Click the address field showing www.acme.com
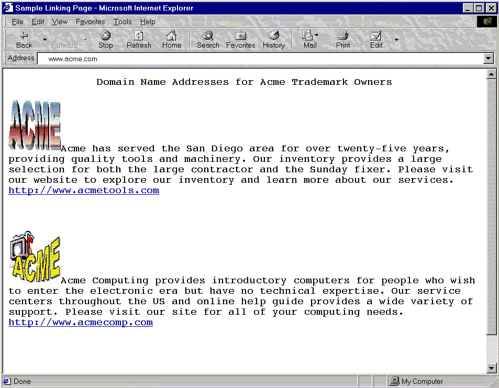499x388 pixels. pos(260,59)
